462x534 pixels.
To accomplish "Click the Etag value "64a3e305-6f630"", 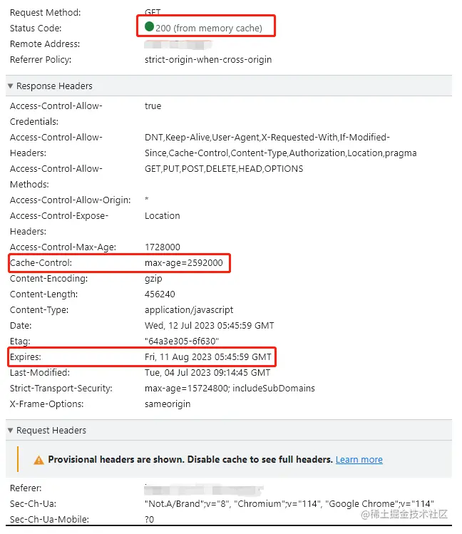I will 182,342.
